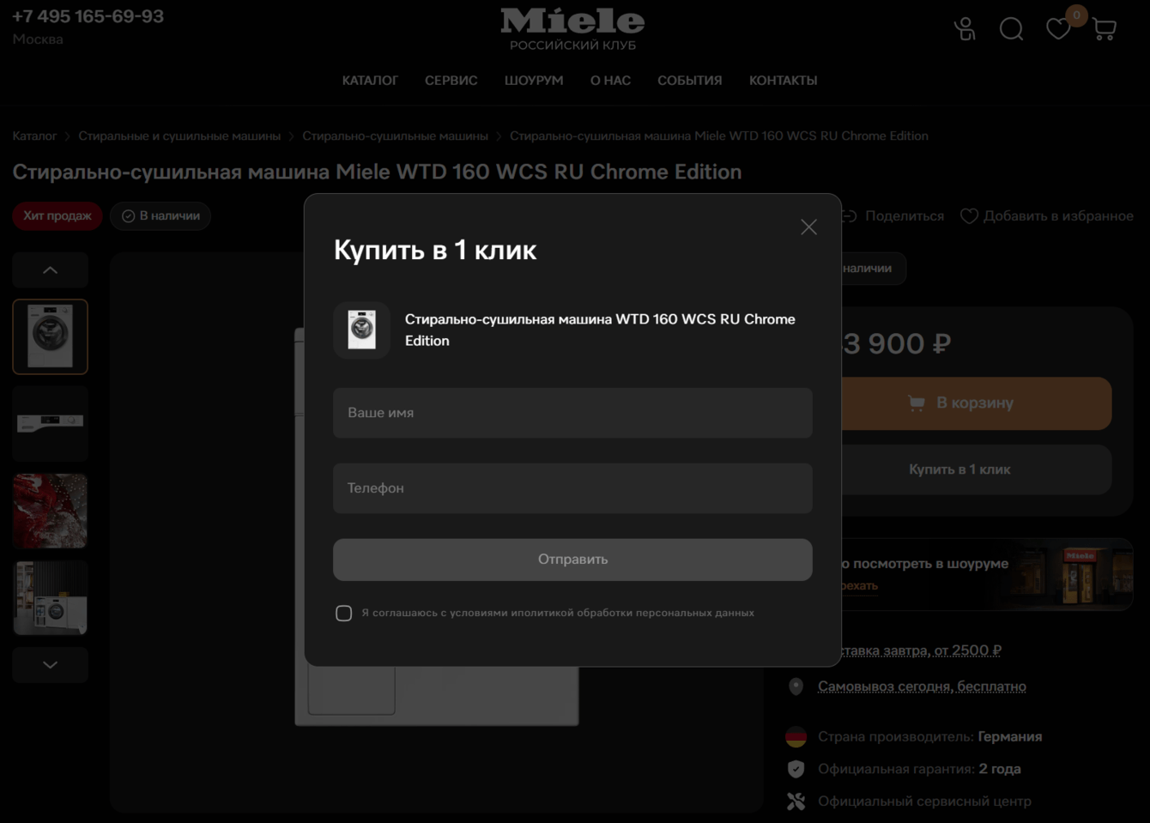Open the shopping cart icon

point(1105,30)
